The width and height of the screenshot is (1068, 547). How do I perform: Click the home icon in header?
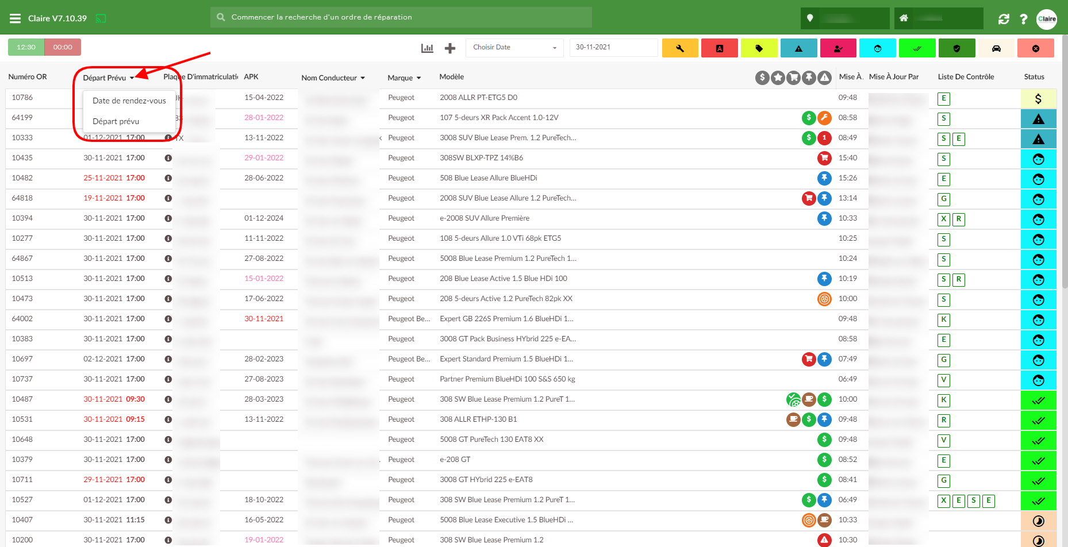point(904,18)
